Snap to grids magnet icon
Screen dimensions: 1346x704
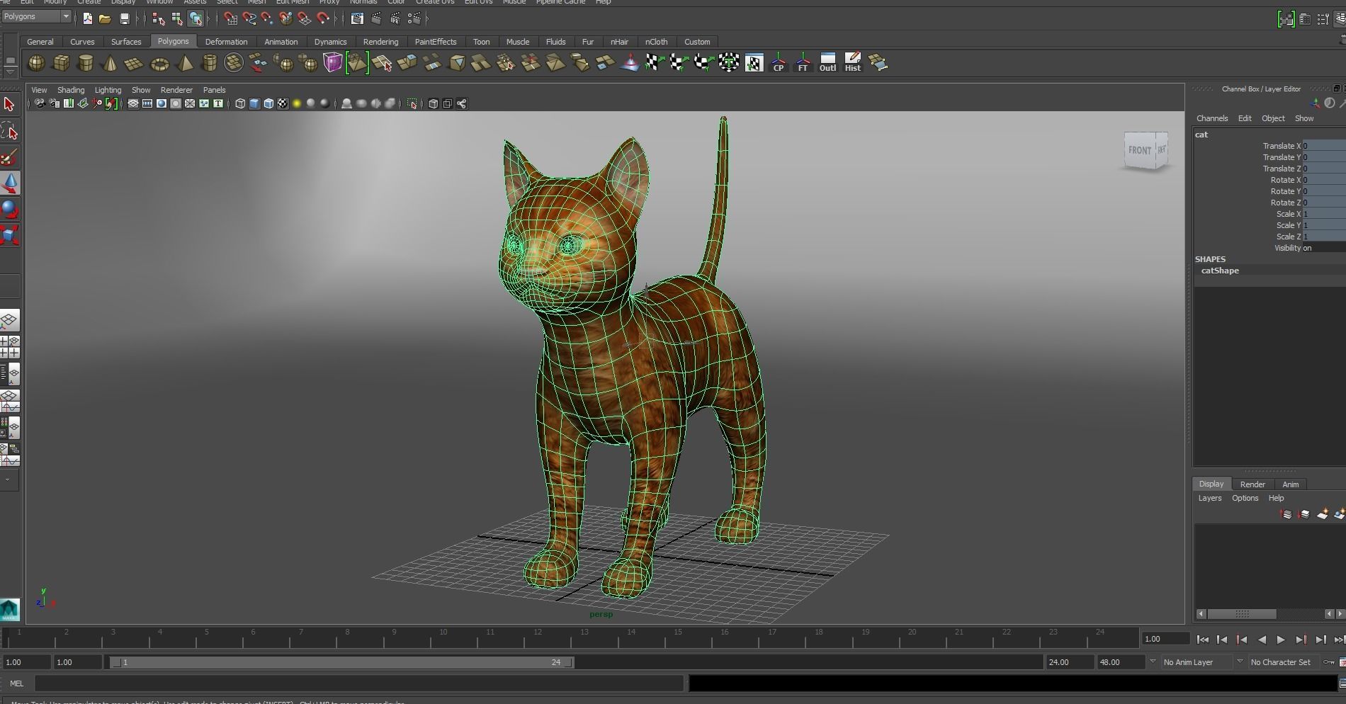click(x=230, y=18)
